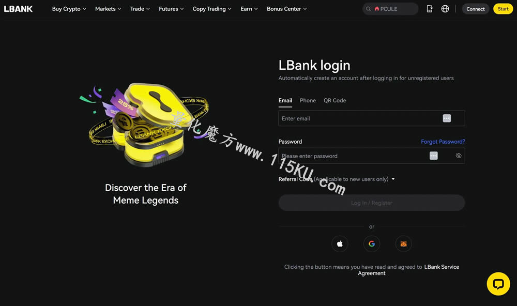
Task: Select the Email login tab
Action: tap(285, 101)
